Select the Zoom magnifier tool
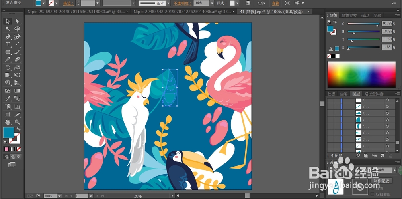This screenshot has height=199, width=402. (17, 122)
